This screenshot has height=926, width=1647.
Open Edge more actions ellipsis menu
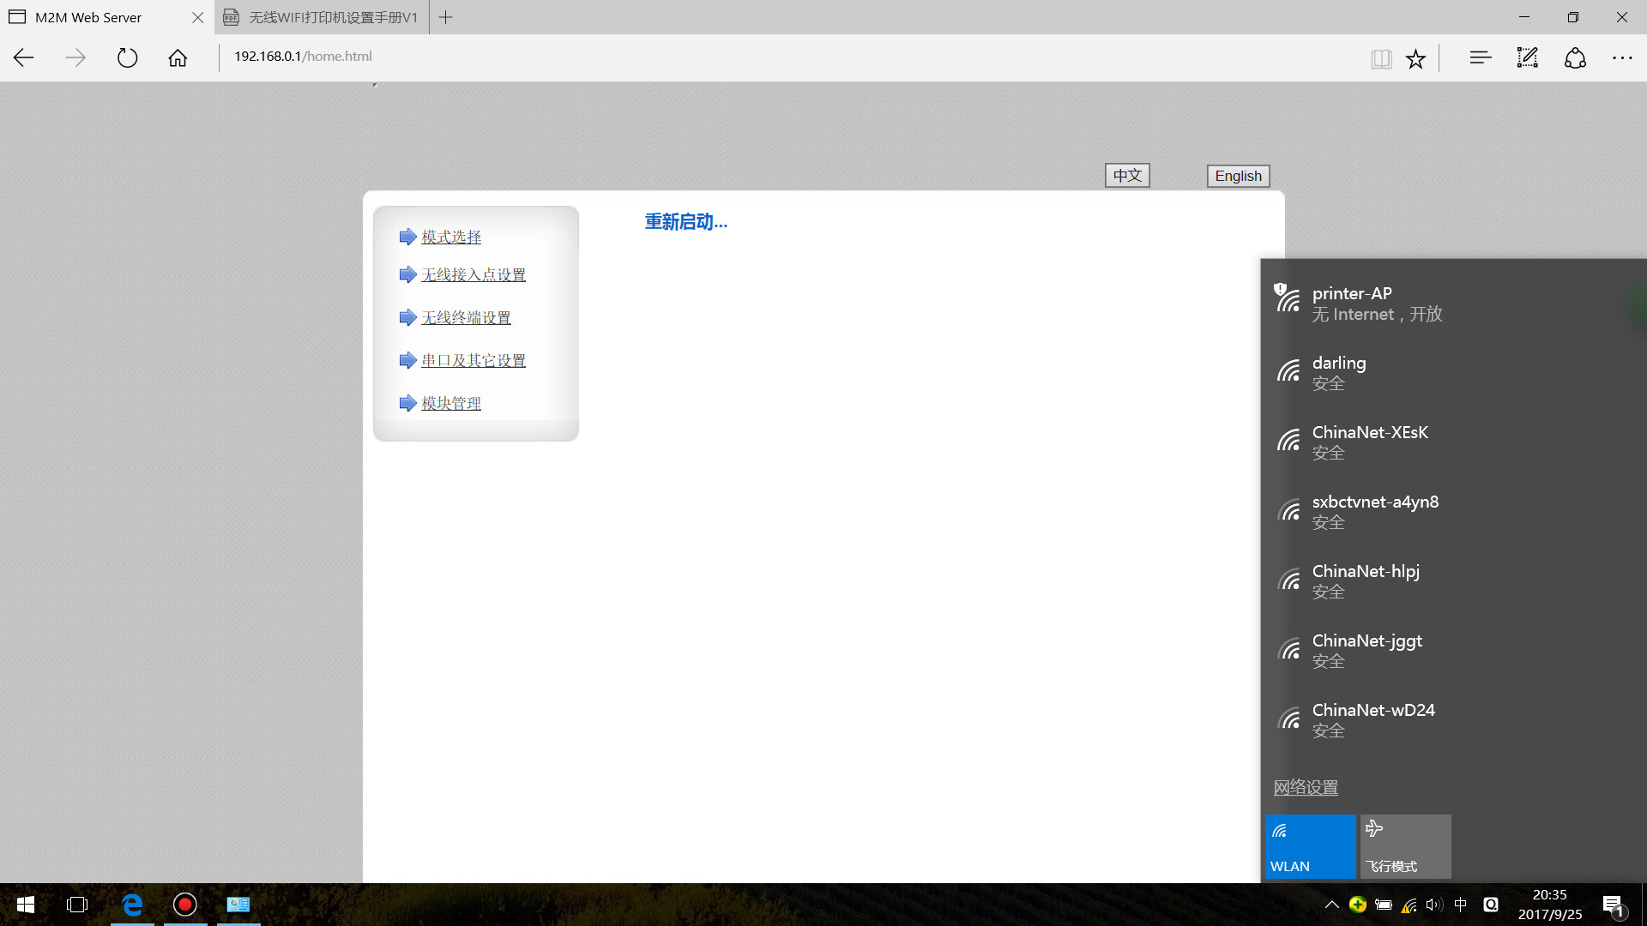1622,57
